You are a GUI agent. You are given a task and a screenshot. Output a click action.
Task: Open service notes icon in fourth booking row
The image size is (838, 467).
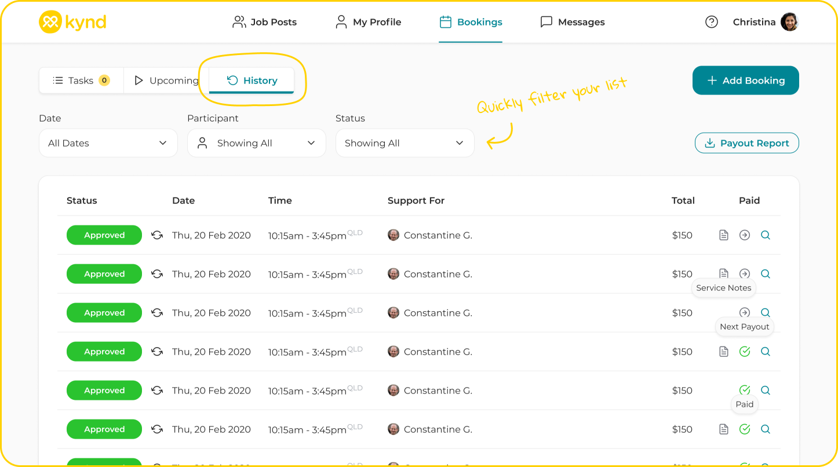click(724, 352)
